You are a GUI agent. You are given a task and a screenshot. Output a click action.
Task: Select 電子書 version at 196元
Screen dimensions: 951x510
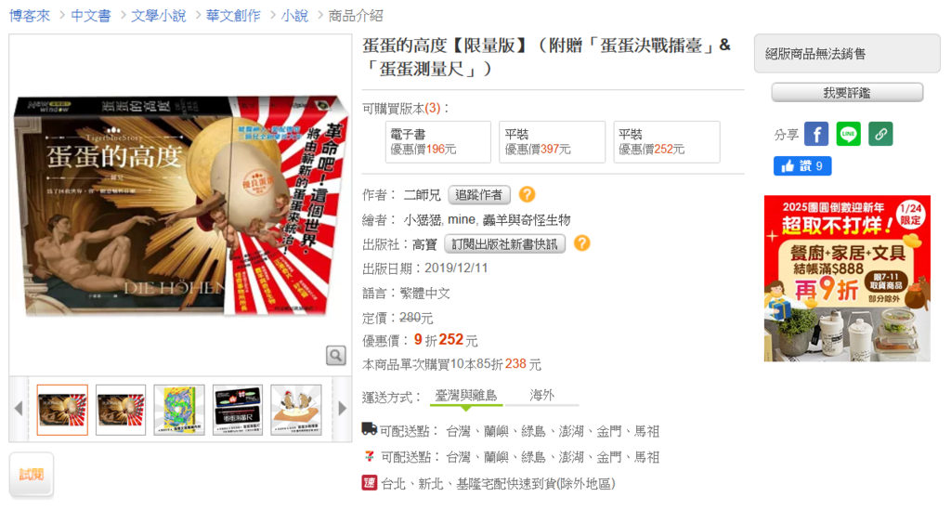(x=438, y=142)
